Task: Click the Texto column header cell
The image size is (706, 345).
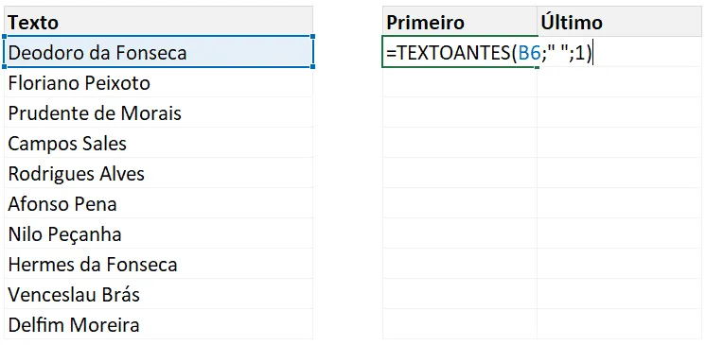Action: (x=158, y=21)
